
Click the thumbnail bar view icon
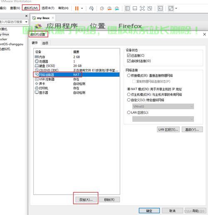(x=135, y=8)
